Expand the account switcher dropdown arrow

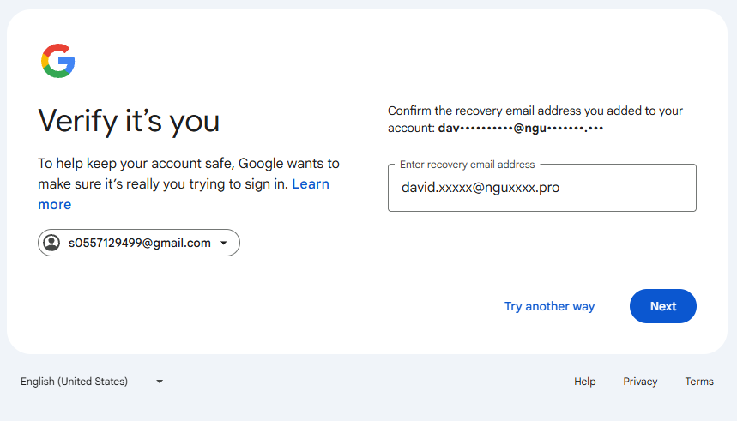click(x=224, y=243)
